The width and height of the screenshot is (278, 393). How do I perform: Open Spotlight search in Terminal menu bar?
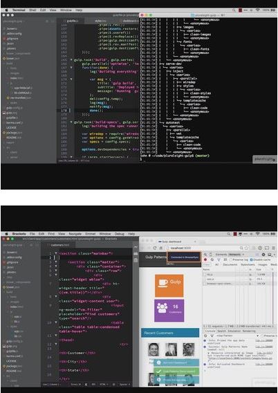tap(234, 10)
